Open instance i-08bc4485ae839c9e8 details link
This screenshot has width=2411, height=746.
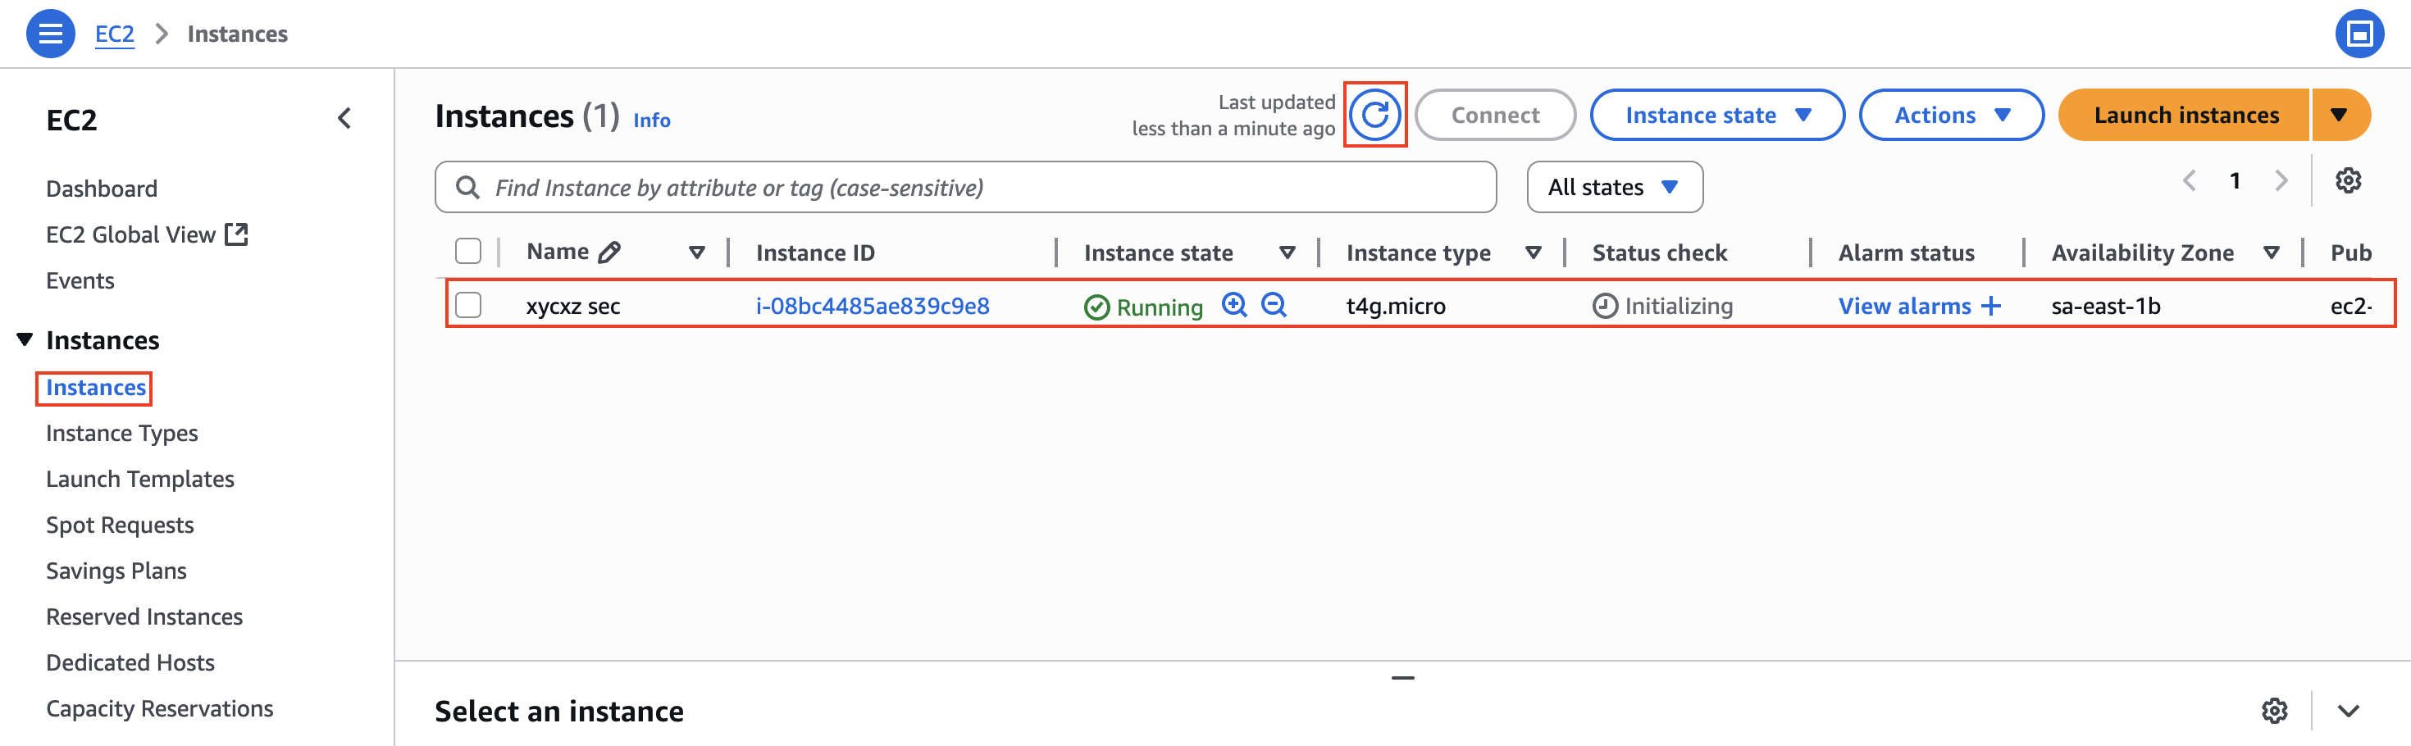[x=873, y=305]
